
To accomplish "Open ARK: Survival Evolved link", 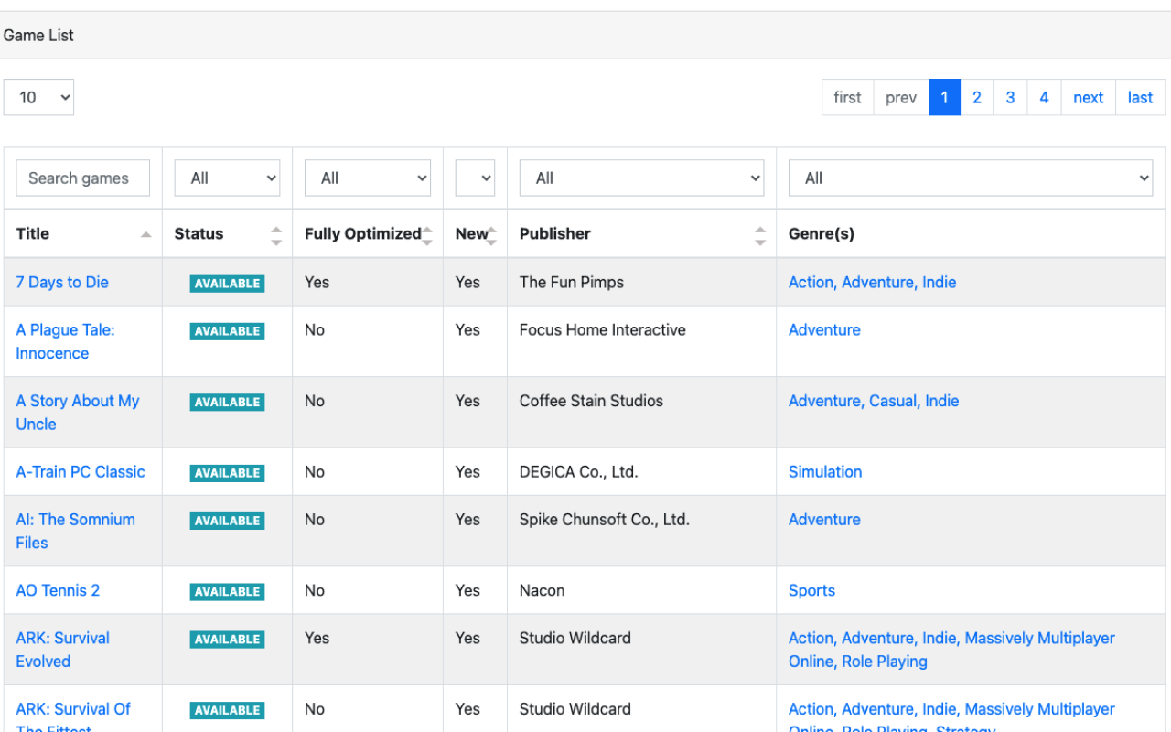I will pyautogui.click(x=62, y=650).
